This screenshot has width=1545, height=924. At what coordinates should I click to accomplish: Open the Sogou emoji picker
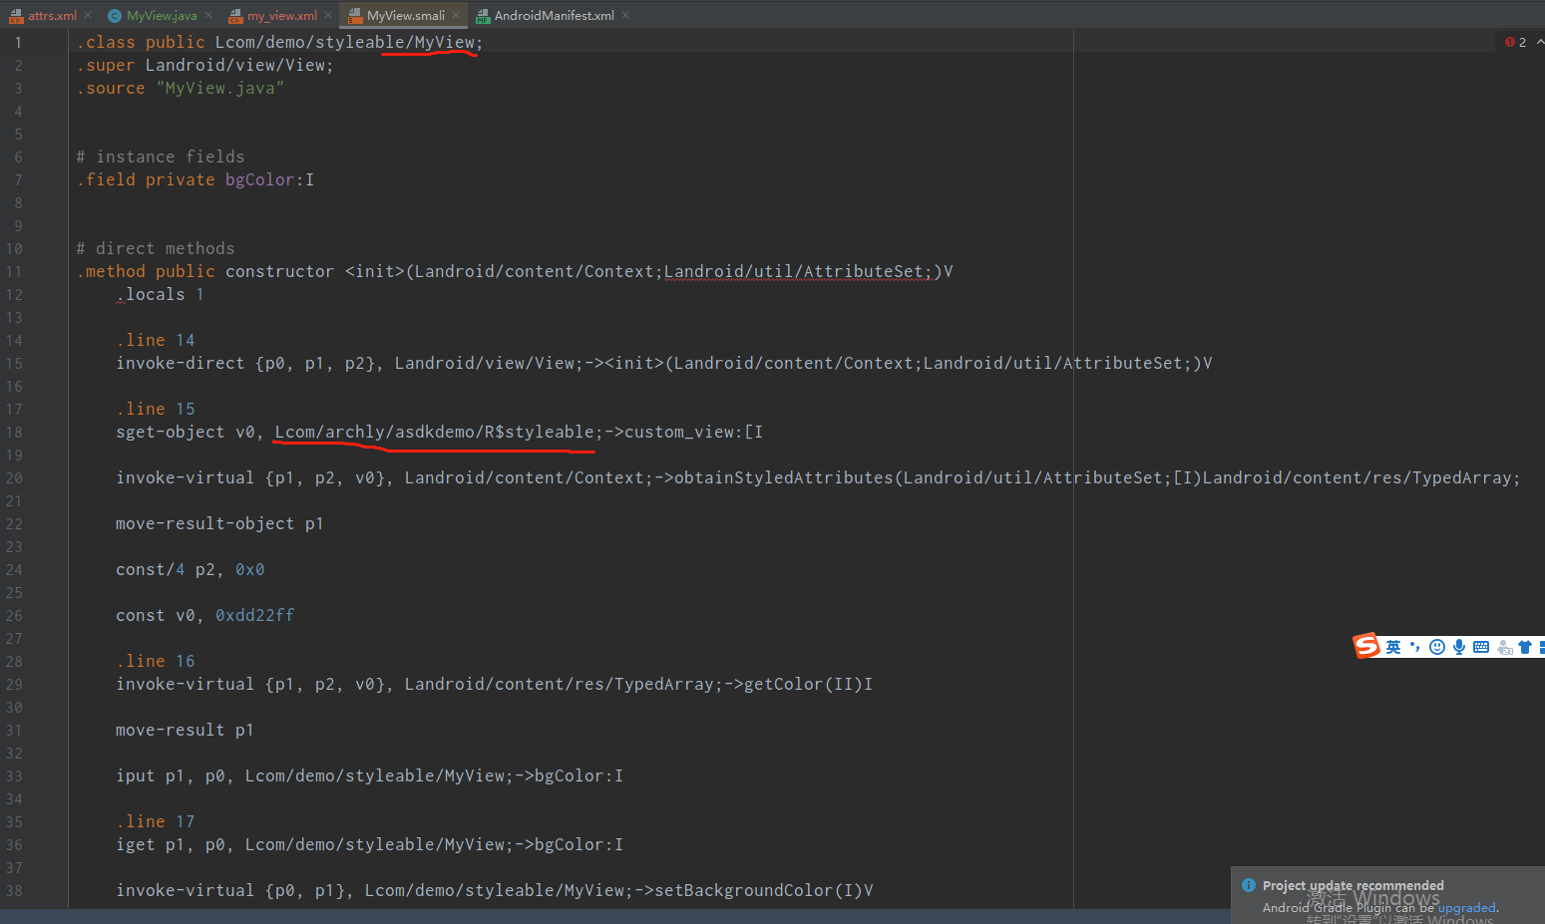1437,646
